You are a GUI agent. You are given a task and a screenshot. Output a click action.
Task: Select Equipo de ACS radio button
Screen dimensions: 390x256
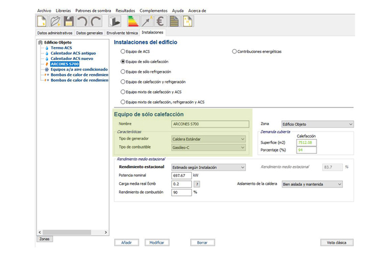click(x=123, y=52)
